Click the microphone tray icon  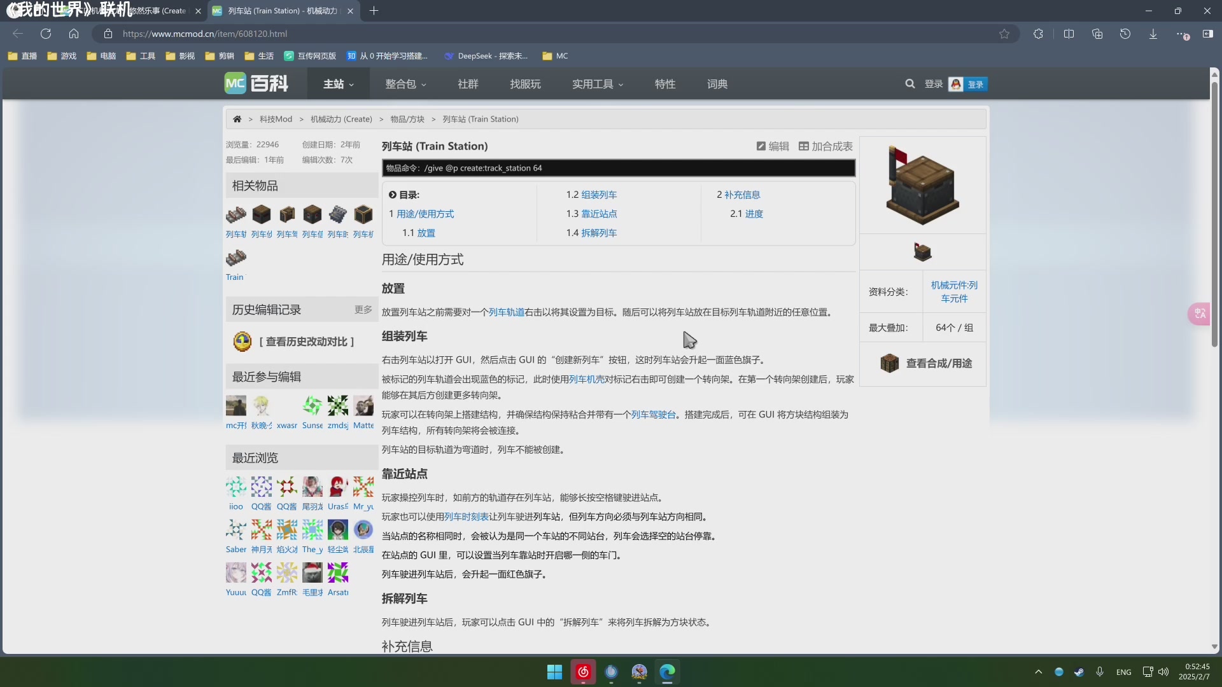click(1099, 672)
